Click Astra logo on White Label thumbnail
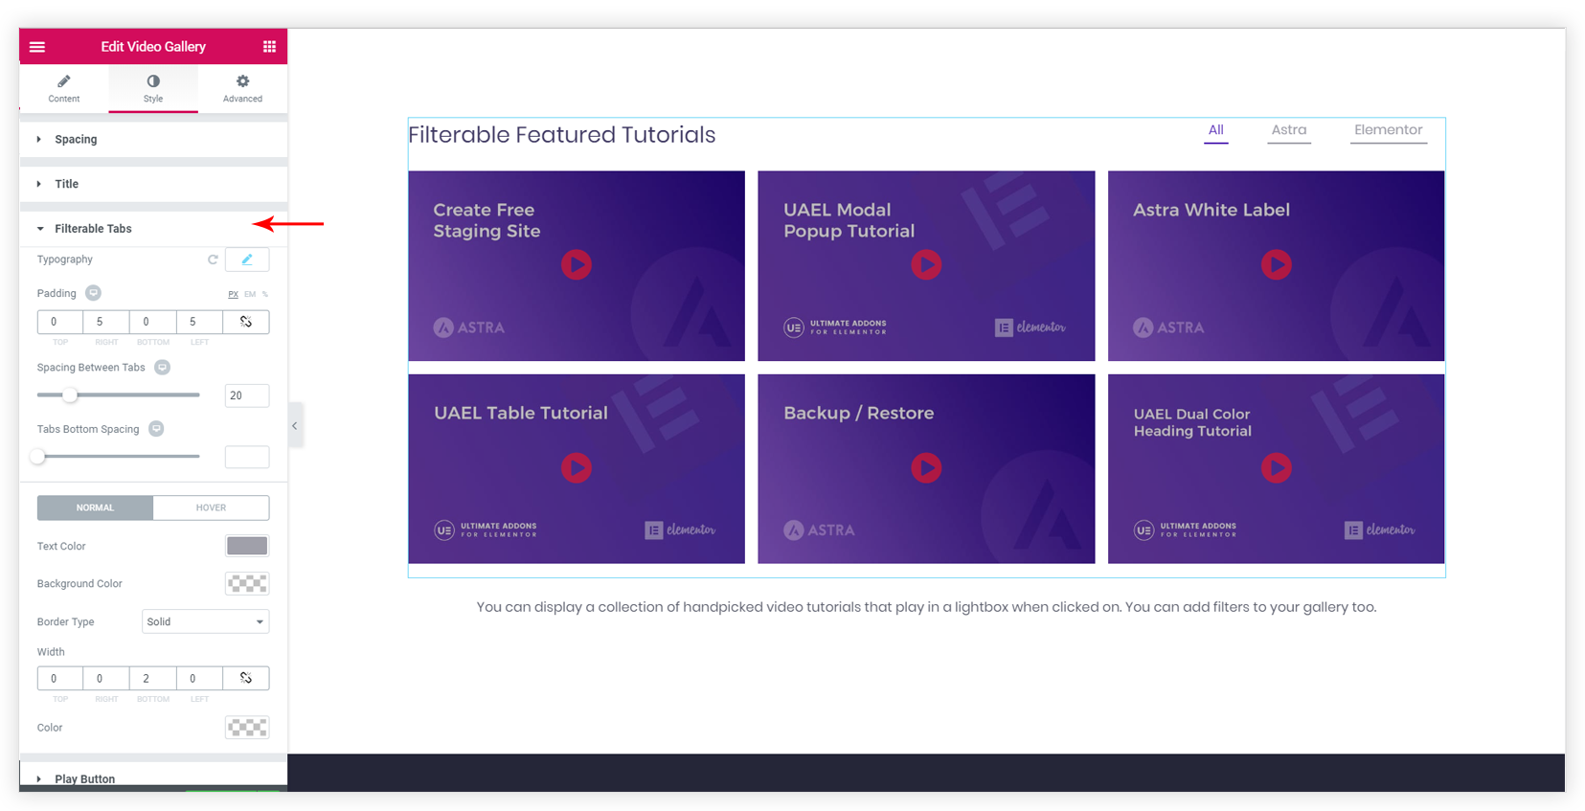The width and height of the screenshot is (1585, 811). click(1168, 327)
